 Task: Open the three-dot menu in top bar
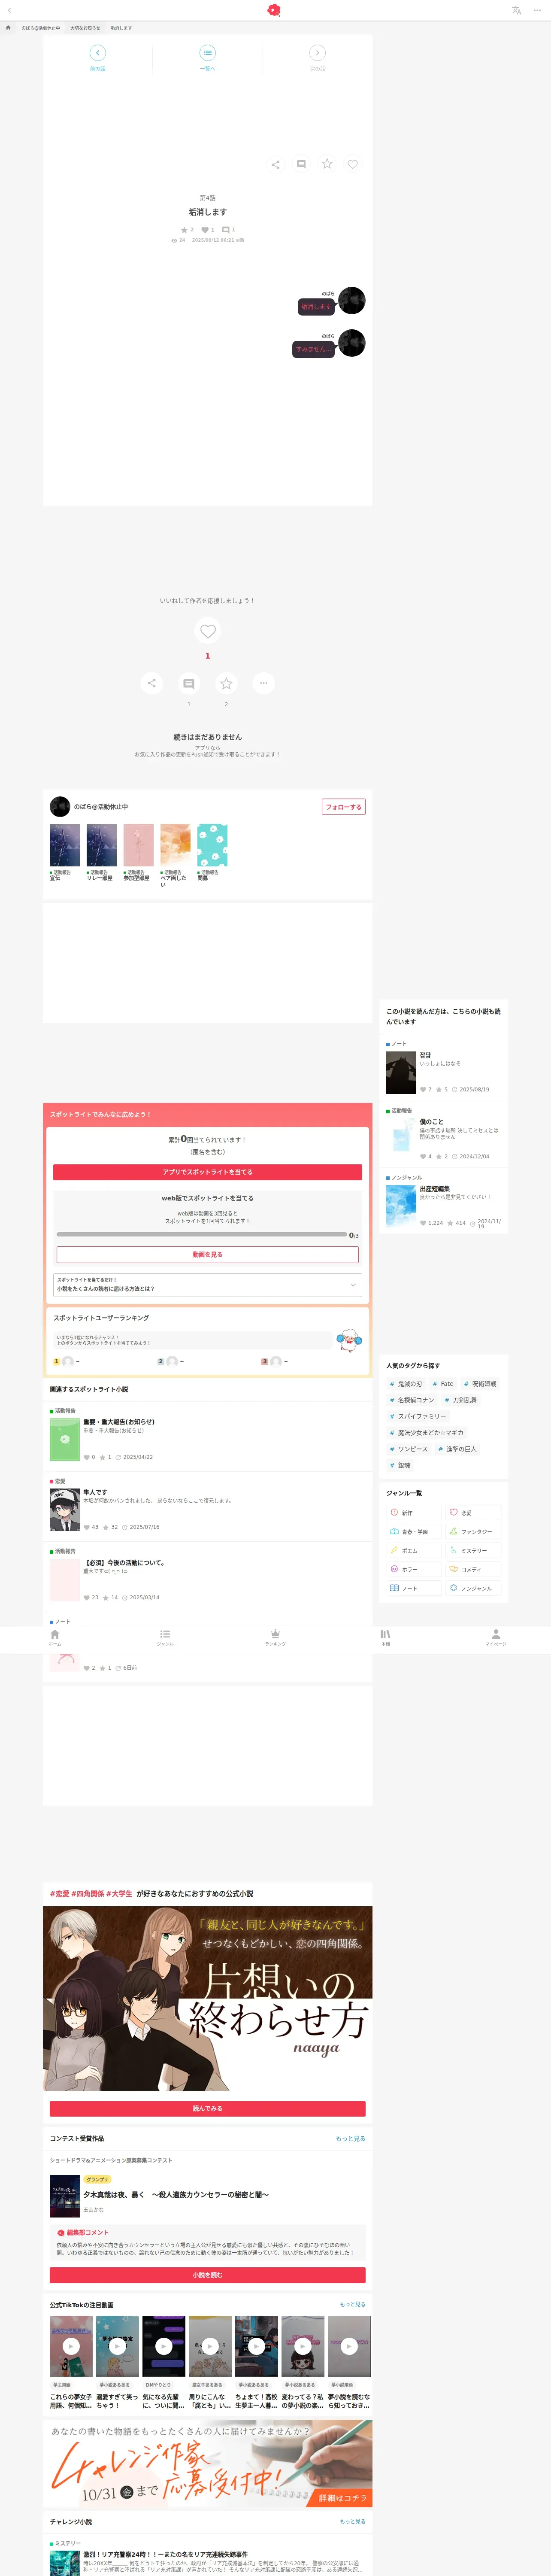(x=537, y=10)
